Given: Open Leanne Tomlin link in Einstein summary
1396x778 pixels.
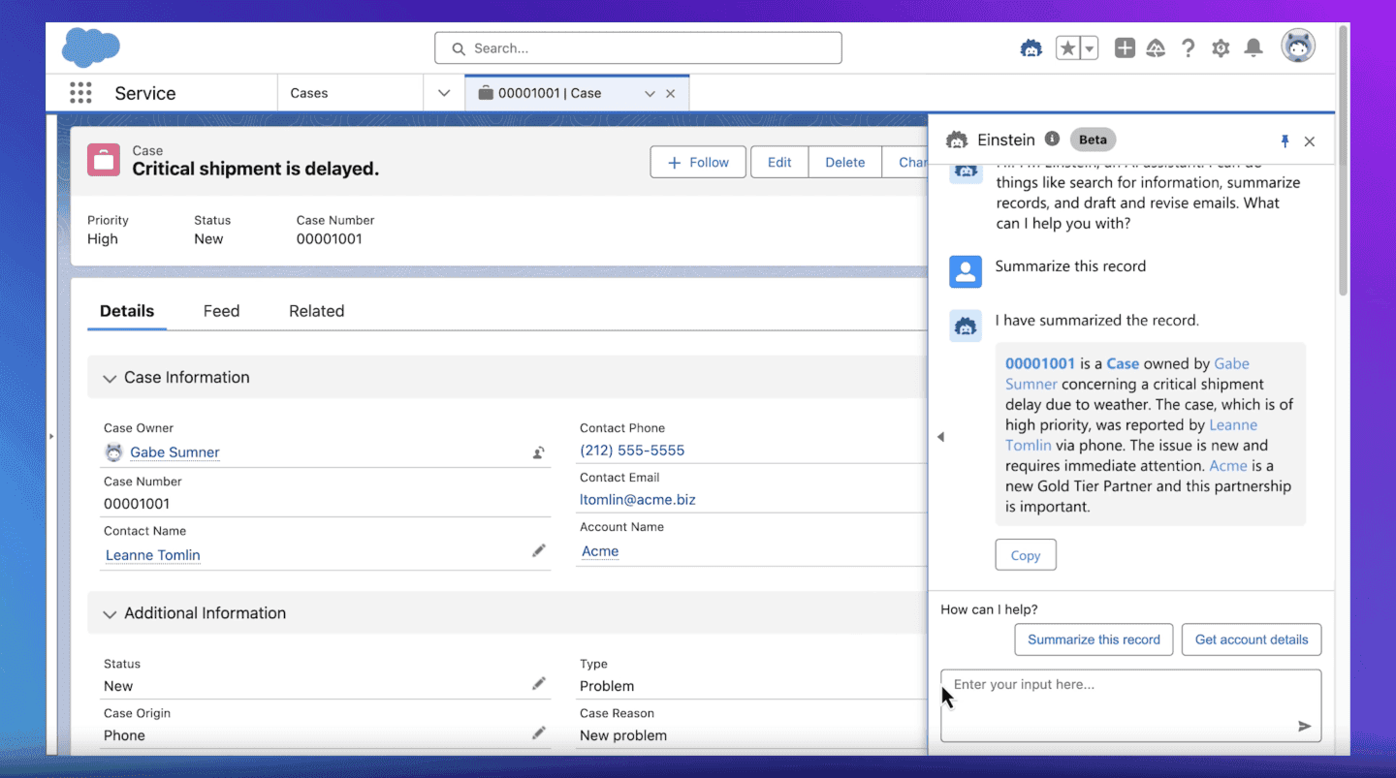Looking at the screenshot, I should point(1233,424).
